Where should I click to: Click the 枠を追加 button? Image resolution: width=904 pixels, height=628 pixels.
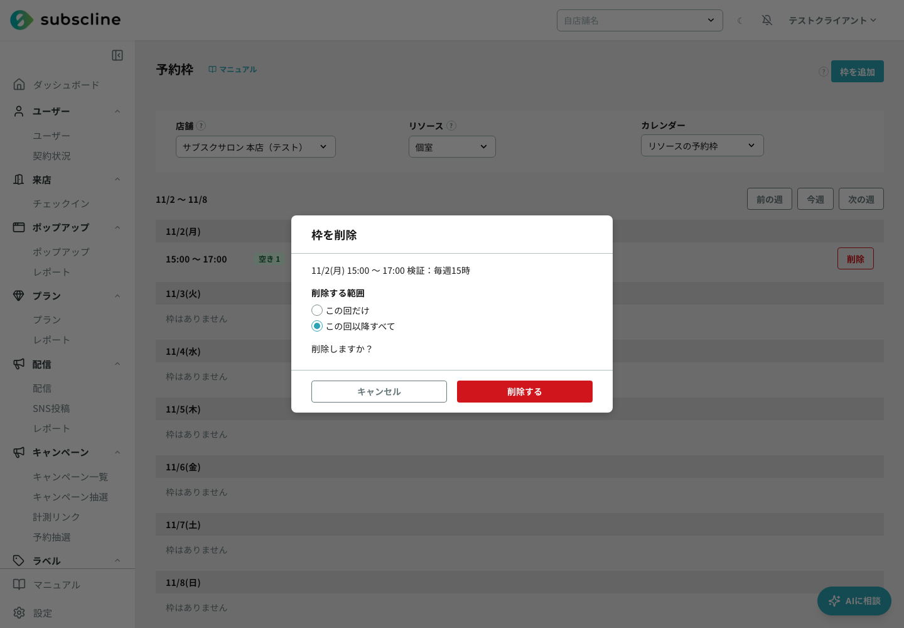coord(858,72)
